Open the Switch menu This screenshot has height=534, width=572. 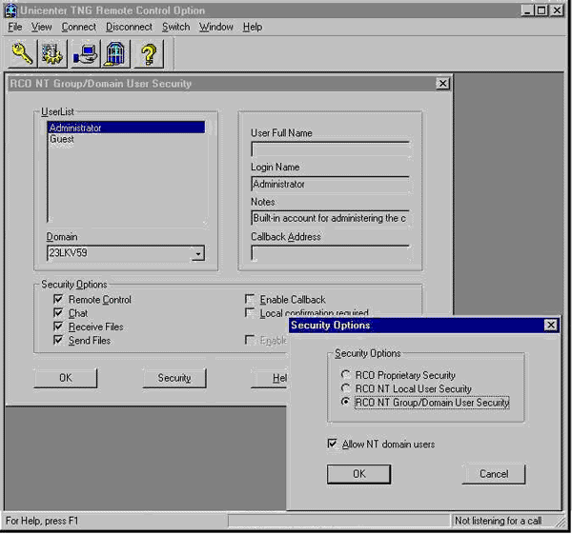pyautogui.click(x=175, y=27)
